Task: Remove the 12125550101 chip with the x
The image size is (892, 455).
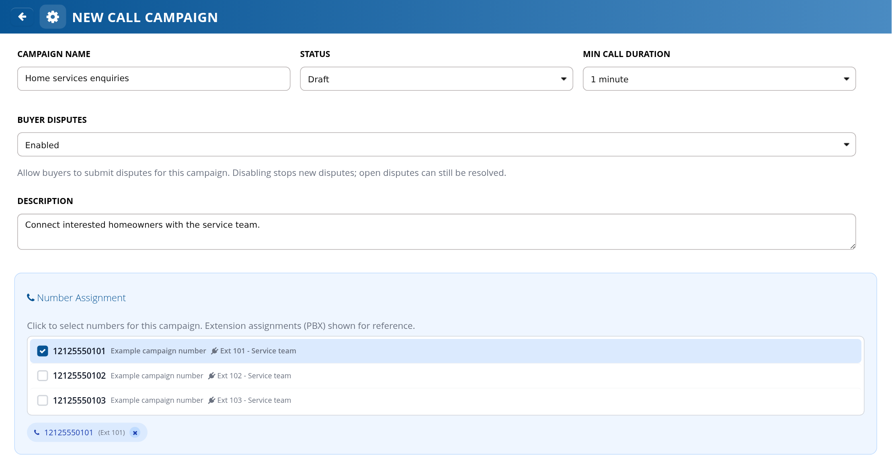Action: tap(135, 433)
